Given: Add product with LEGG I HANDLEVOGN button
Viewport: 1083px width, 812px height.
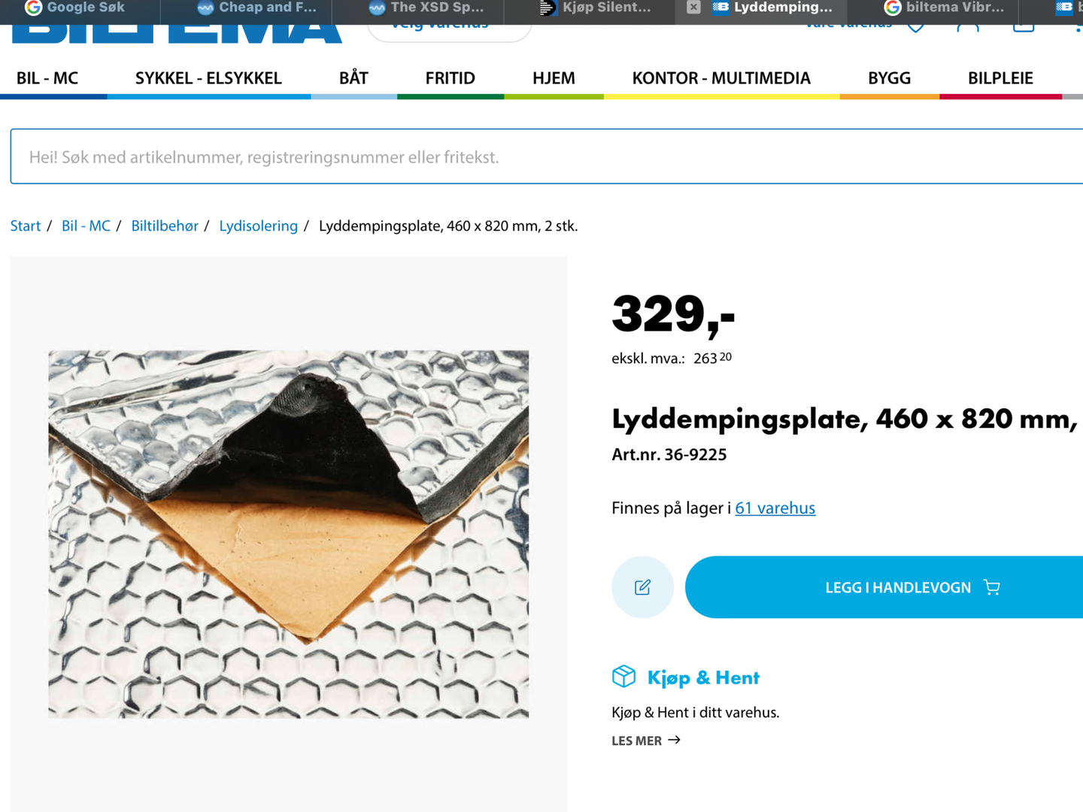Looking at the screenshot, I should [x=884, y=587].
